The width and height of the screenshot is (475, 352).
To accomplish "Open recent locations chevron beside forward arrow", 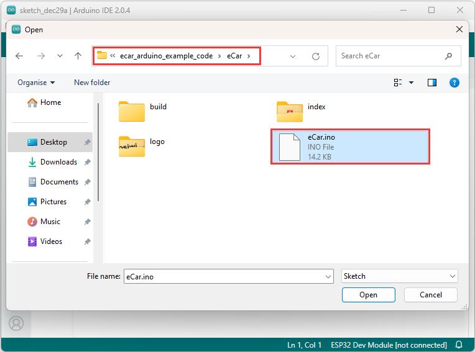I will [60, 56].
